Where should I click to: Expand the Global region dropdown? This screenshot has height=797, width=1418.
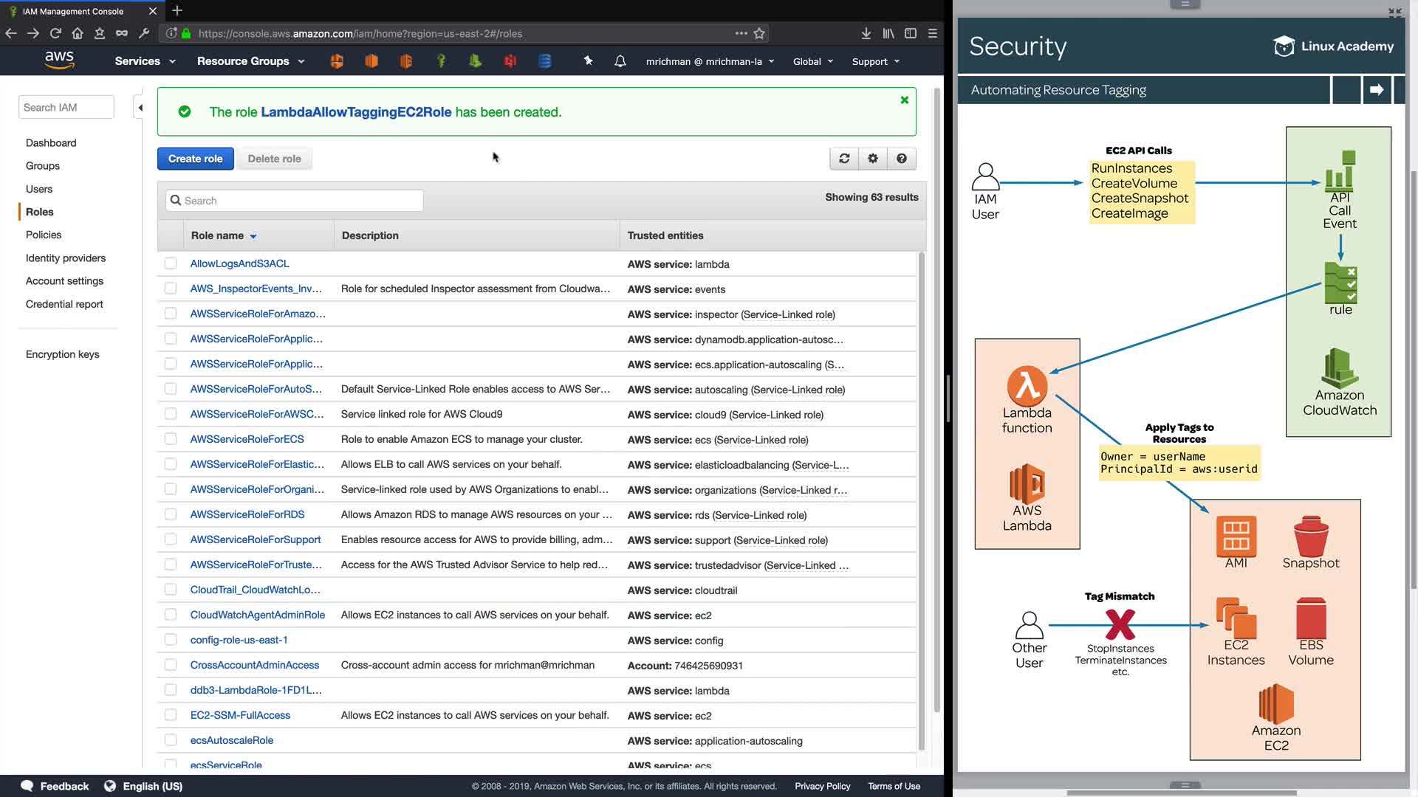point(812,61)
